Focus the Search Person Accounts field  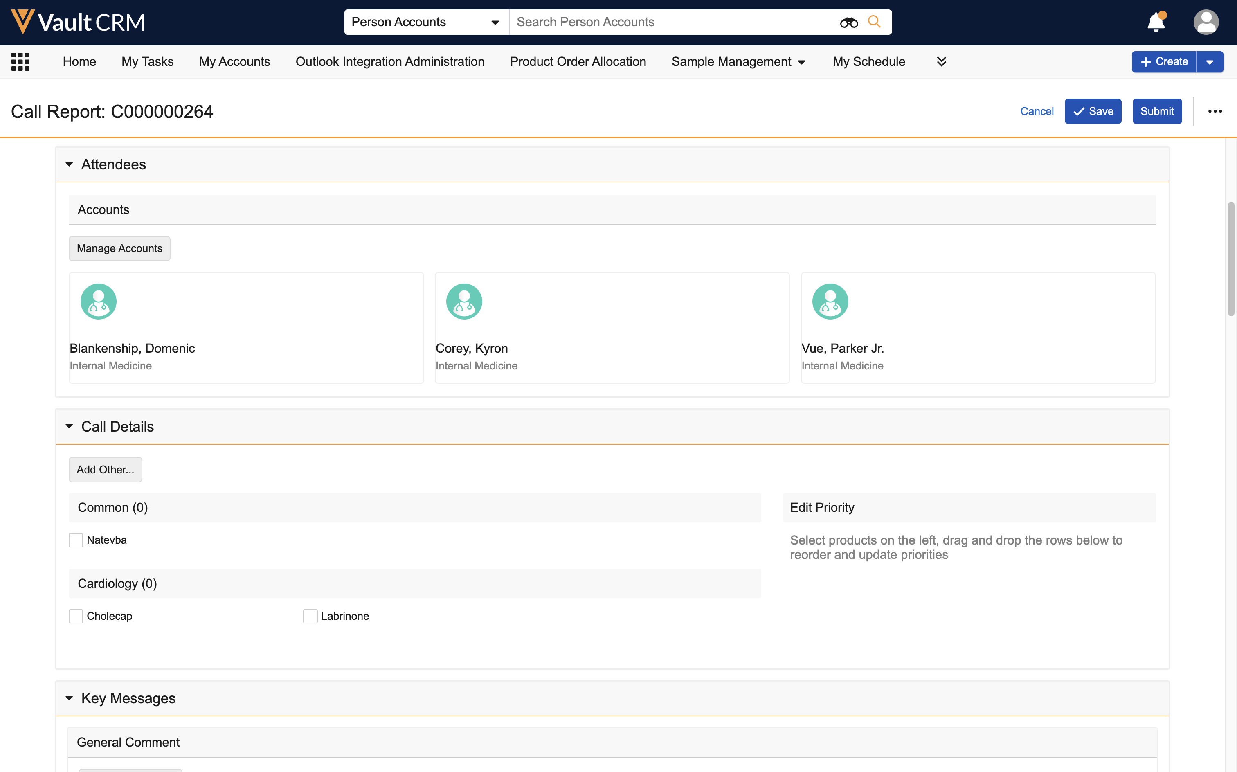[674, 22]
